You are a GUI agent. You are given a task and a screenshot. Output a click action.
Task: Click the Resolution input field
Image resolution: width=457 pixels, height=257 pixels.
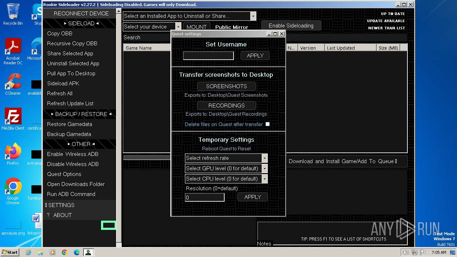coord(205,197)
